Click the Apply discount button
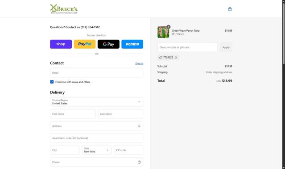This screenshot has height=169, width=285. coord(226,47)
